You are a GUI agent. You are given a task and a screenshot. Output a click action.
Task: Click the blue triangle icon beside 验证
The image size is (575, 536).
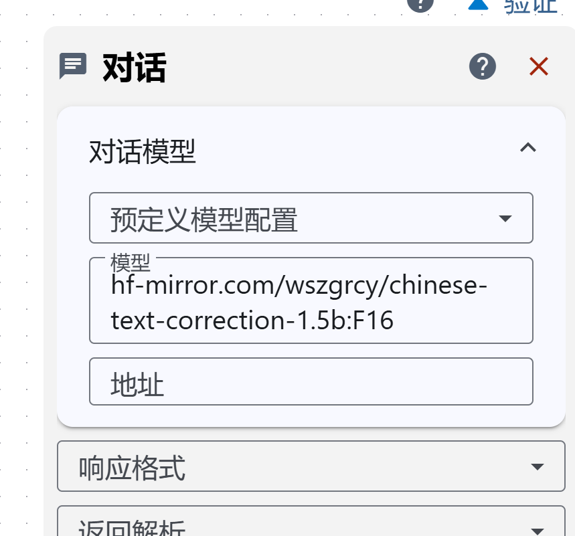point(478,4)
